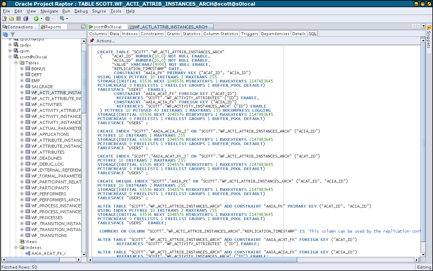Image resolution: width=433 pixels, height=271 pixels.
Task: Go back with the green arrow icon
Action: coord(36,18)
